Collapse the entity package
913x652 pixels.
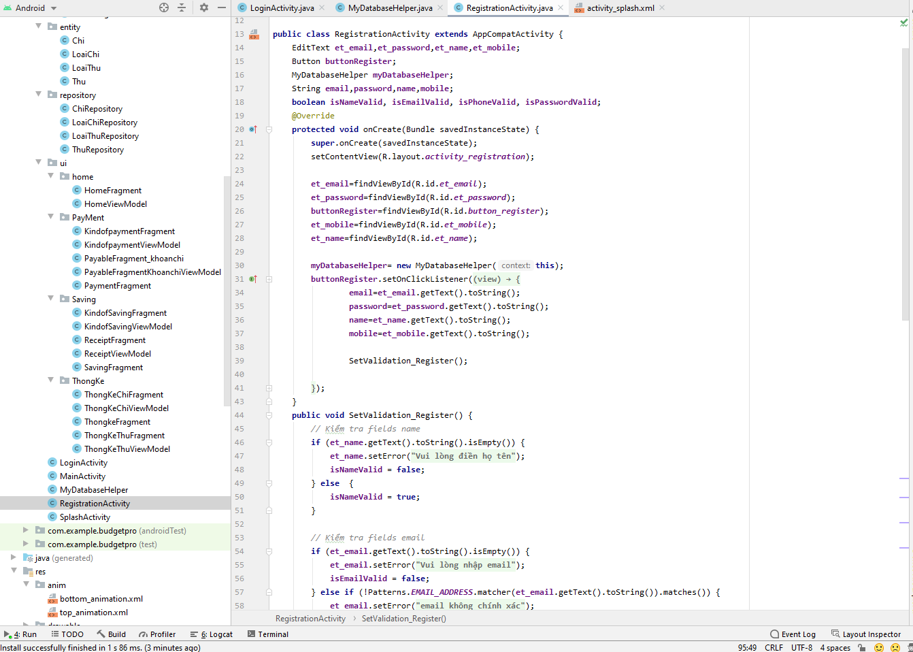pos(38,26)
